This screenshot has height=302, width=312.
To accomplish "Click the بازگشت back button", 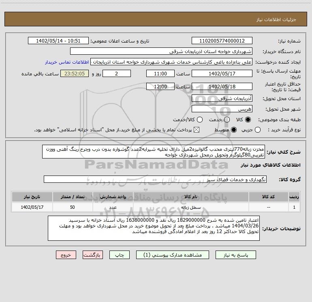I will pyautogui.click(x=93, y=255).
